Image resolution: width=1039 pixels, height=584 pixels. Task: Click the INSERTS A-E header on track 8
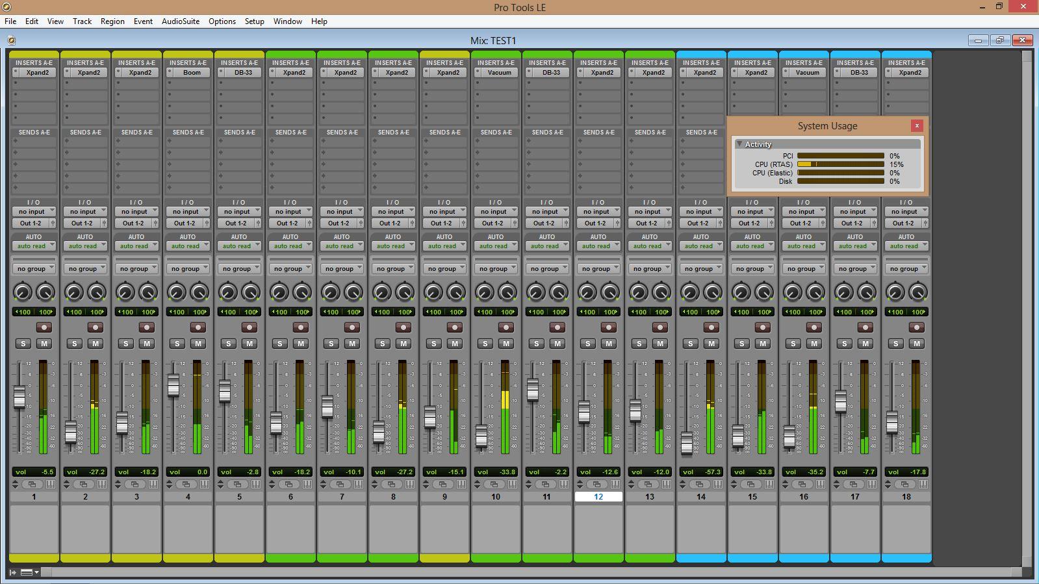[x=393, y=63]
